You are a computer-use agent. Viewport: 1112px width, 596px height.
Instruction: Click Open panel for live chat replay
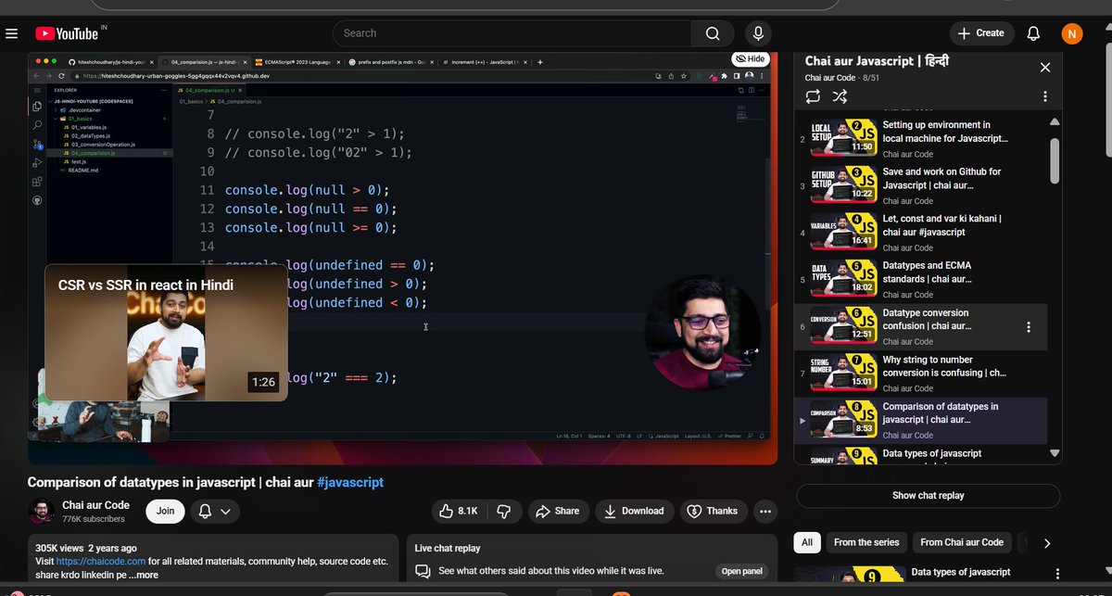pos(741,571)
